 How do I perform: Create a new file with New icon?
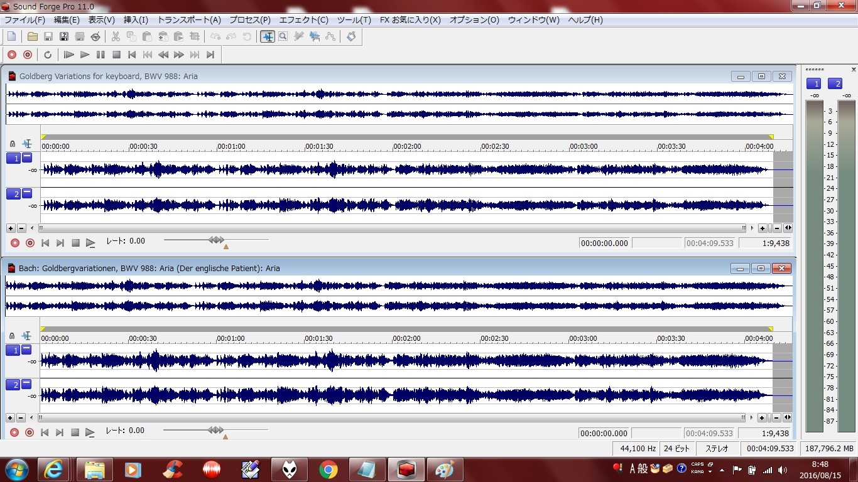11,36
